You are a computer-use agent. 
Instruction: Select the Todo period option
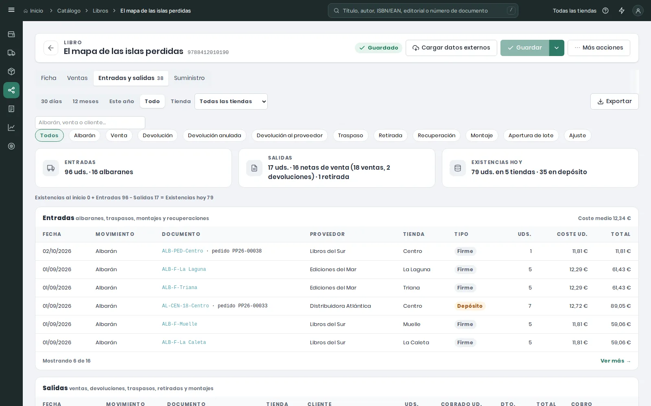[152, 101]
